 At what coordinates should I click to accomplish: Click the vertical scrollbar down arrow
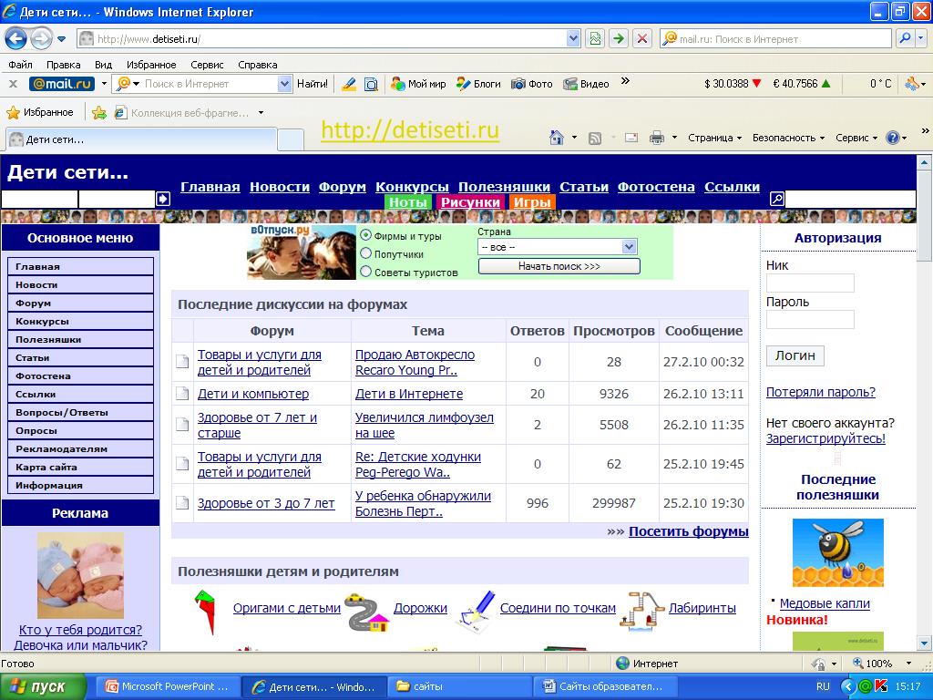pos(924,643)
